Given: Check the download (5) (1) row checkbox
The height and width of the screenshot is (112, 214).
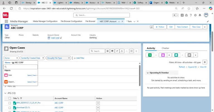Looking at the screenshot, I should point(10,108).
